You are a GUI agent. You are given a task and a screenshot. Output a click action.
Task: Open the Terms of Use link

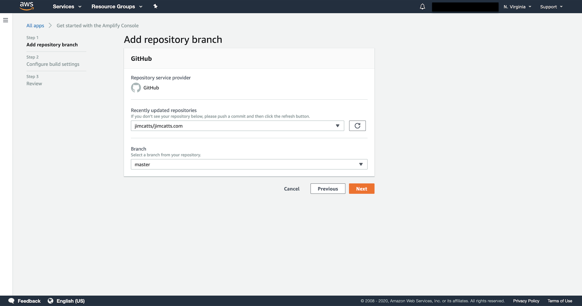click(x=560, y=301)
